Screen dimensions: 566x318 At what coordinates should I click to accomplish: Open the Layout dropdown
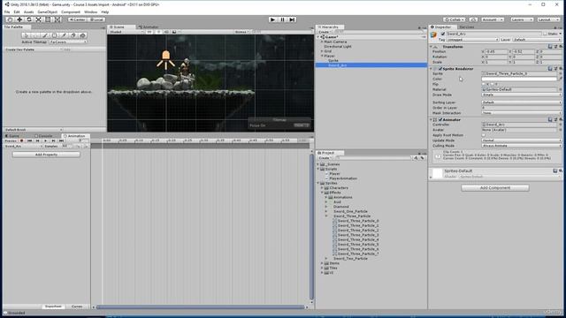click(548, 19)
